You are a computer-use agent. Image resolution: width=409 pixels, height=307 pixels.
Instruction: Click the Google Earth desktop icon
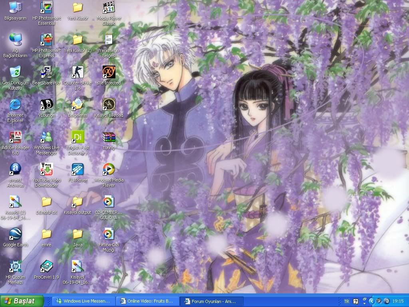16,237
